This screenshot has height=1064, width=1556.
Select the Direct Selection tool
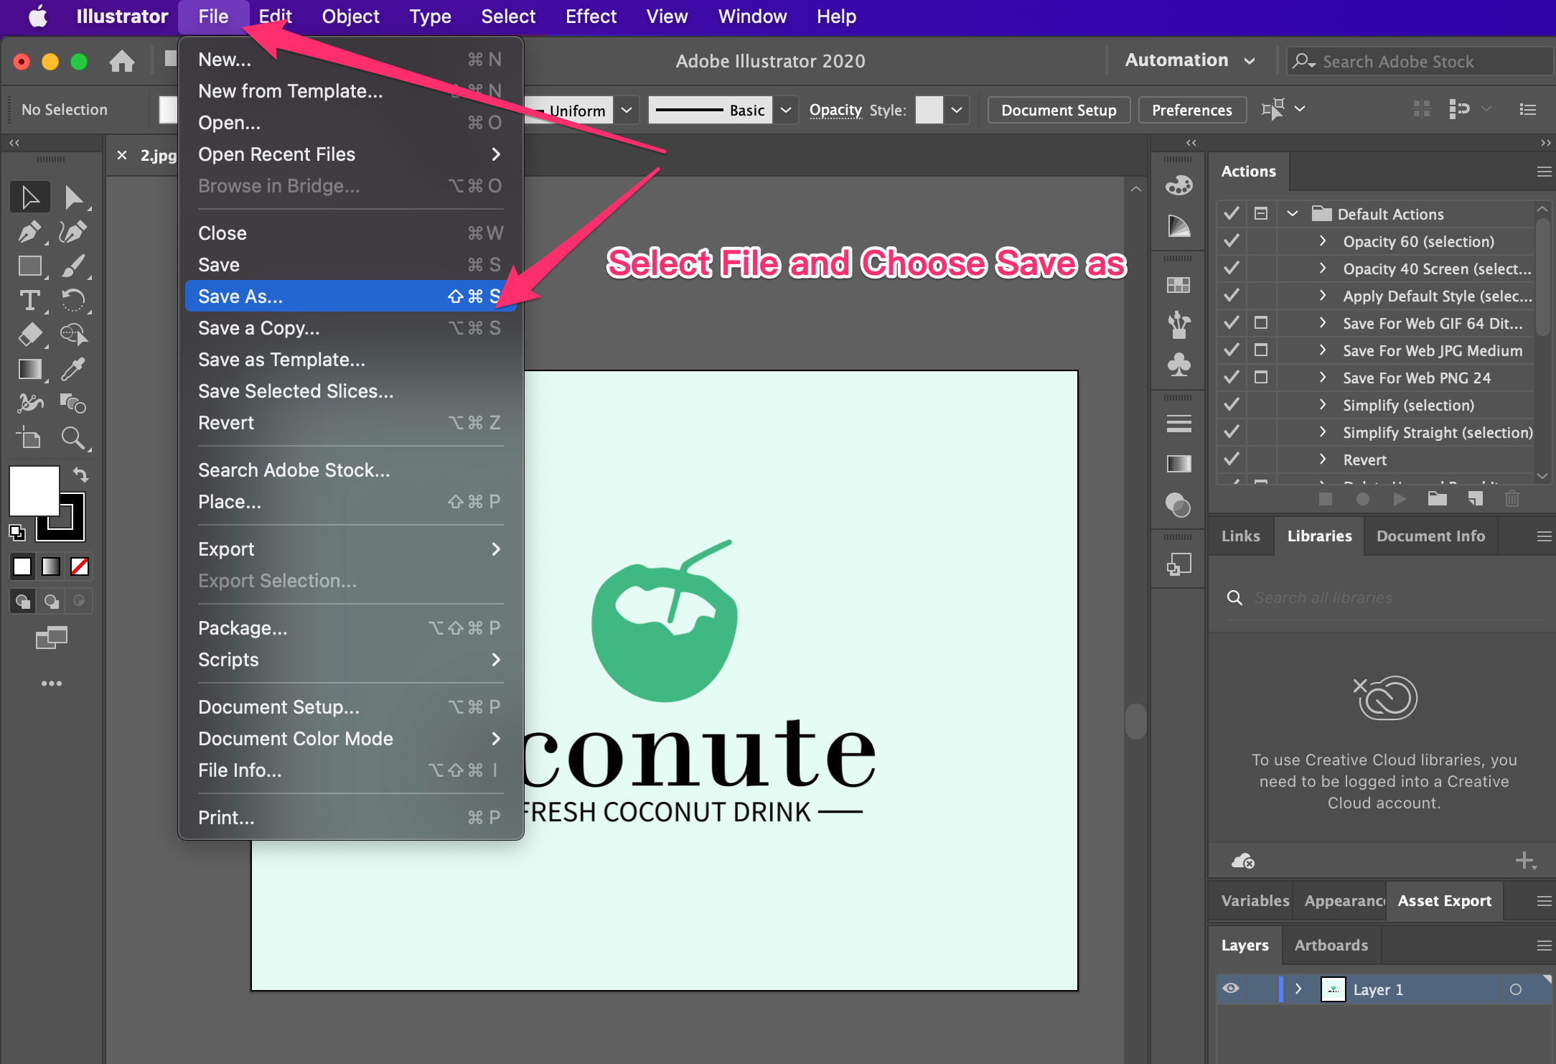pyautogui.click(x=72, y=197)
